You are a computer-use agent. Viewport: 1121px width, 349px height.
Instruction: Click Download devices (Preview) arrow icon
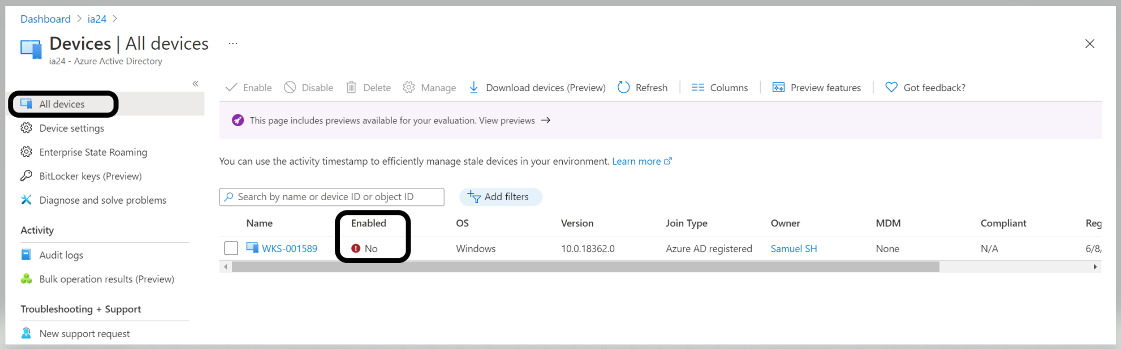(x=474, y=88)
